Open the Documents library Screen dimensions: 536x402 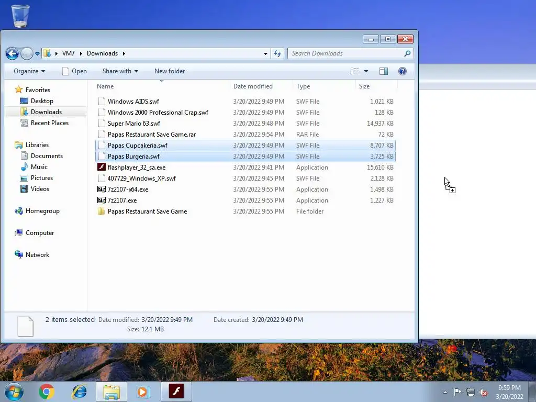47,156
